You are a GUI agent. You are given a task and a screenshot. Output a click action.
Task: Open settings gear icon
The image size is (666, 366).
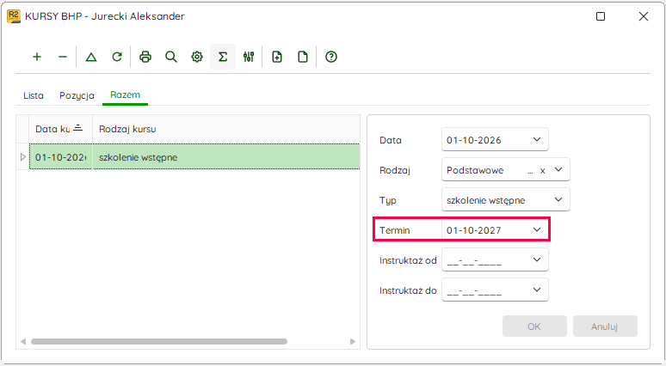(197, 57)
